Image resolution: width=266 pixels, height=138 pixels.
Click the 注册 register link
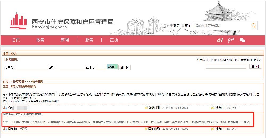pos(6,53)
